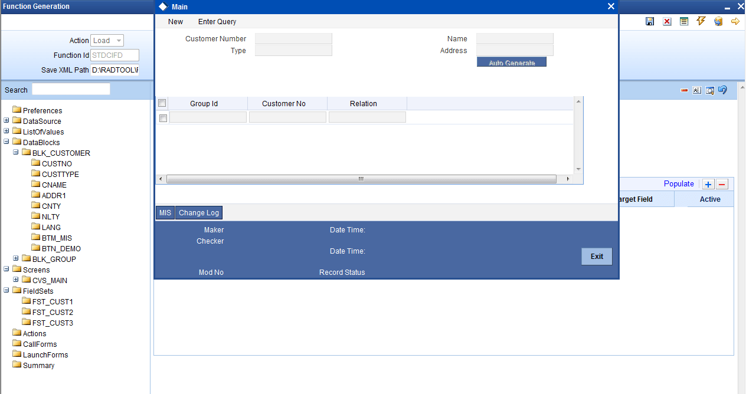This screenshot has width=746, height=394.
Task: Expand the ListOfValues tree node
Action: coord(6,132)
